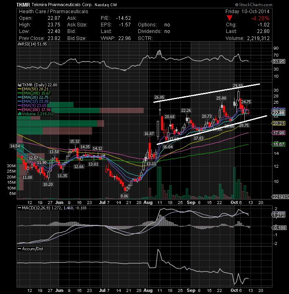The height and width of the screenshot is (294, 289).
Task: Click the Friday 10-Oct-2014 date
Action: (247, 12)
